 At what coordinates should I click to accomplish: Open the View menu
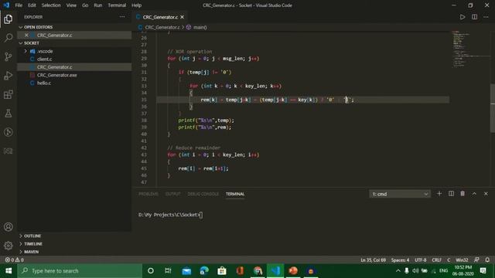pyautogui.click(x=71, y=5)
